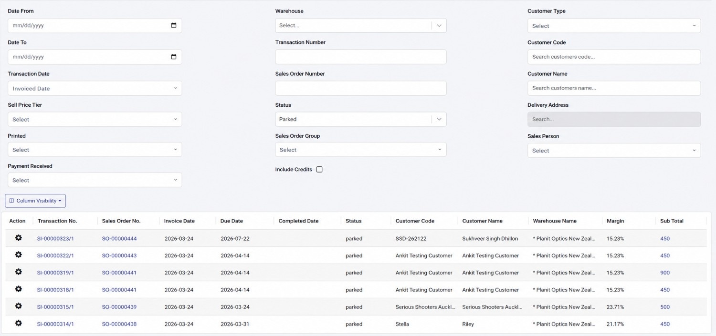
Task: Click due date 2026-07-22 cell
Action: click(x=235, y=238)
